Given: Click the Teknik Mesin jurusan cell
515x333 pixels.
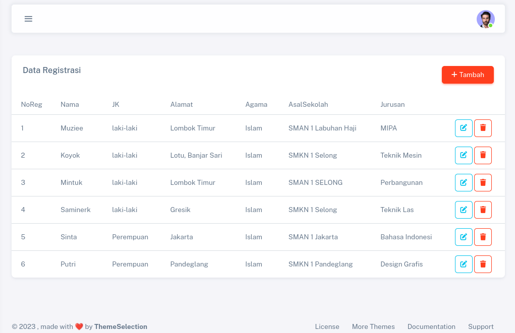Looking at the screenshot, I should tap(400, 156).
